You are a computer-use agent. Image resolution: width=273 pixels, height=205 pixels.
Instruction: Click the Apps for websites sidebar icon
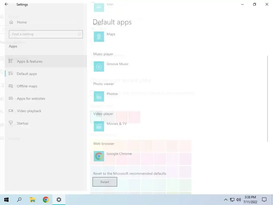coord(11,98)
